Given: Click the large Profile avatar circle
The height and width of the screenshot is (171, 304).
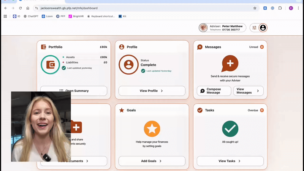Looking at the screenshot, I should [129, 64].
